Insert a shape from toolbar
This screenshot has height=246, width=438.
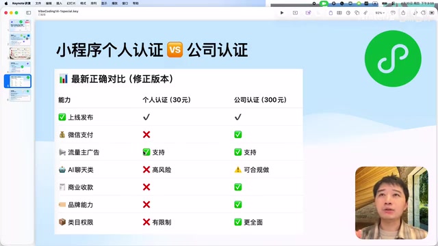pyautogui.click(x=357, y=13)
